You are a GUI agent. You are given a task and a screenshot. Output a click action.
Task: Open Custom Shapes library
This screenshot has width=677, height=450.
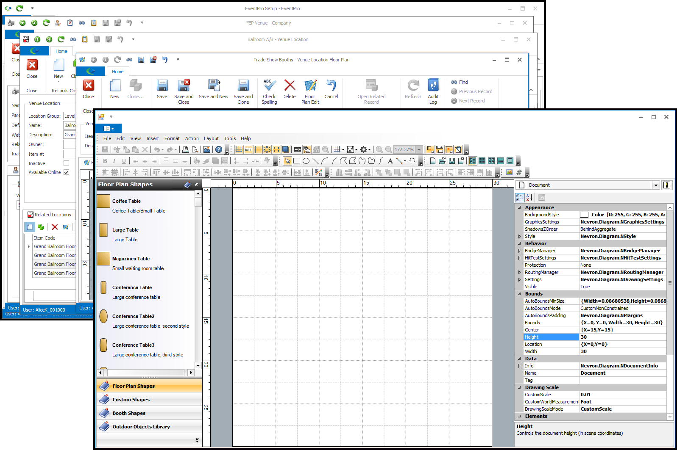[149, 400]
